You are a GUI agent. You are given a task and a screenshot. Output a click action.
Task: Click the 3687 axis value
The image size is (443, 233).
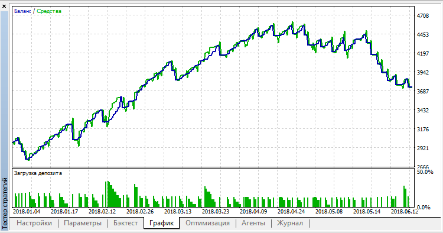coord(423,91)
